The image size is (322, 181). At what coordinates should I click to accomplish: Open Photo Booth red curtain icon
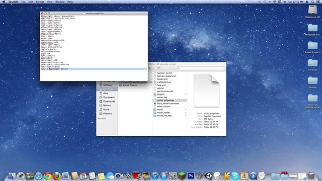click(x=136, y=176)
